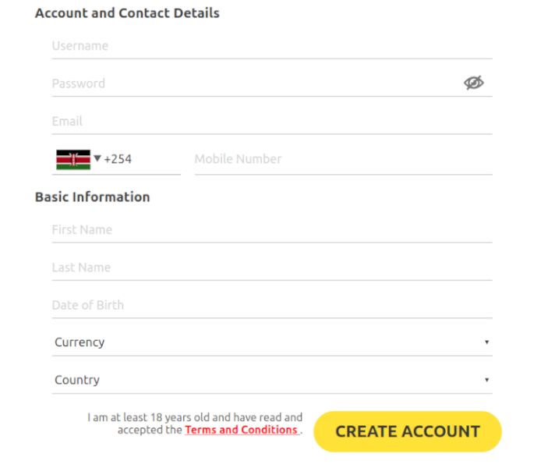Click the First Name field
Screen dimensions: 548x468
pos(272,230)
